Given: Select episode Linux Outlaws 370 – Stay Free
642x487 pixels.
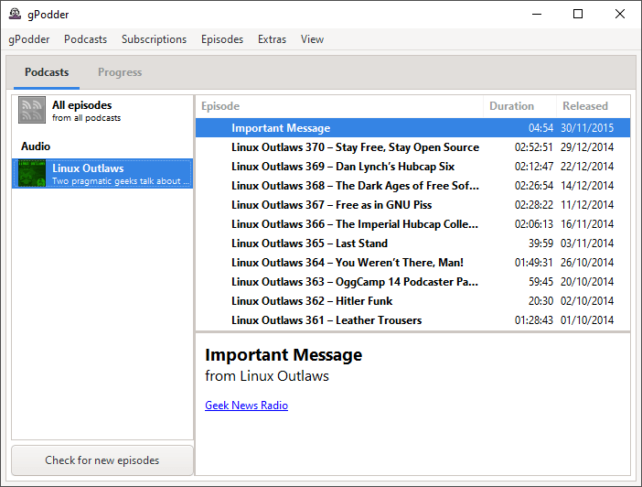Looking at the screenshot, I should click(x=355, y=147).
